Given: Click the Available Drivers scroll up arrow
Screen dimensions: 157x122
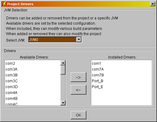Looking at the screenshot, I should (x=63, y=63).
